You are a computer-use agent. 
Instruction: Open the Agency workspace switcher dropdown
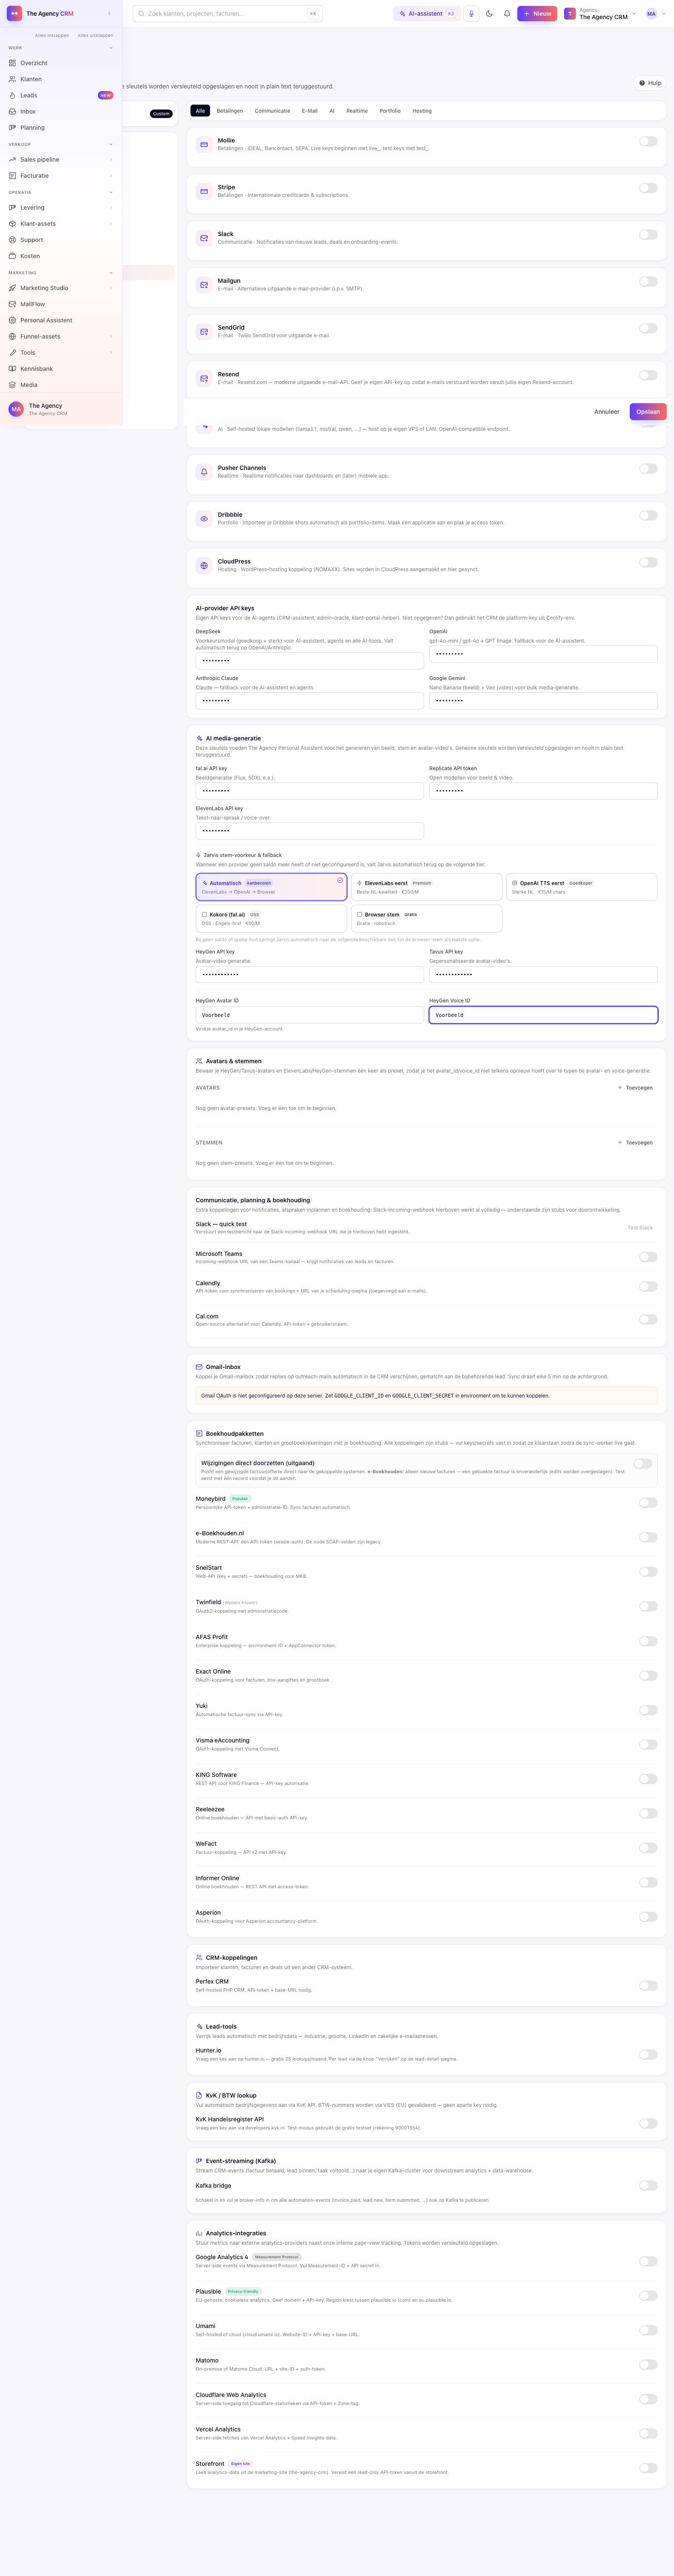click(599, 14)
